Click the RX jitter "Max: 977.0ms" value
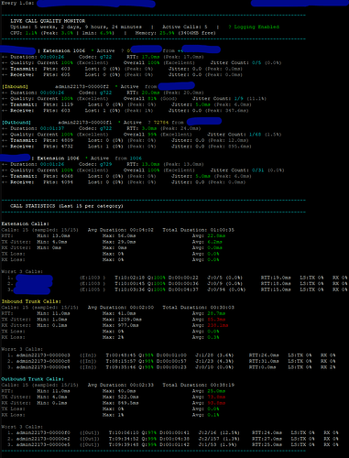349x458 pixels. (x=121, y=325)
